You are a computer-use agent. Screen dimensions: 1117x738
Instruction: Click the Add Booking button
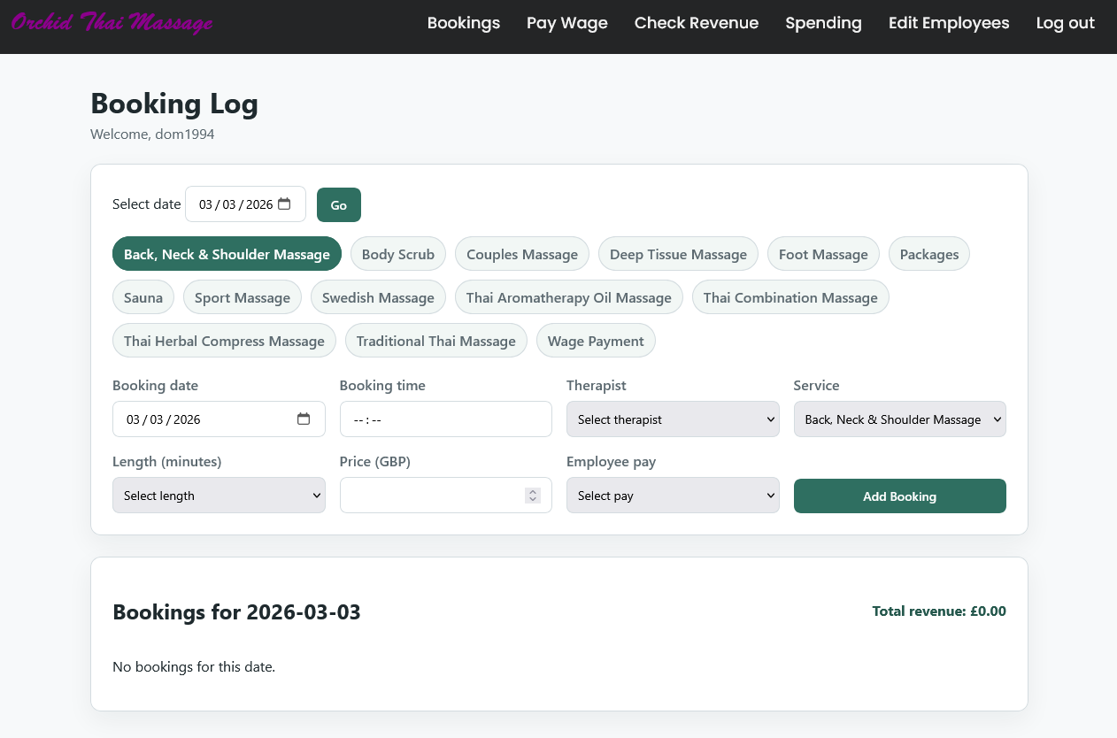tap(899, 496)
